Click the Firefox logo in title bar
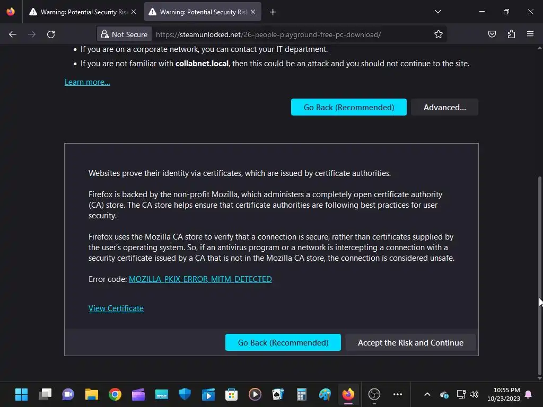The height and width of the screenshot is (407, 543). coord(11,12)
